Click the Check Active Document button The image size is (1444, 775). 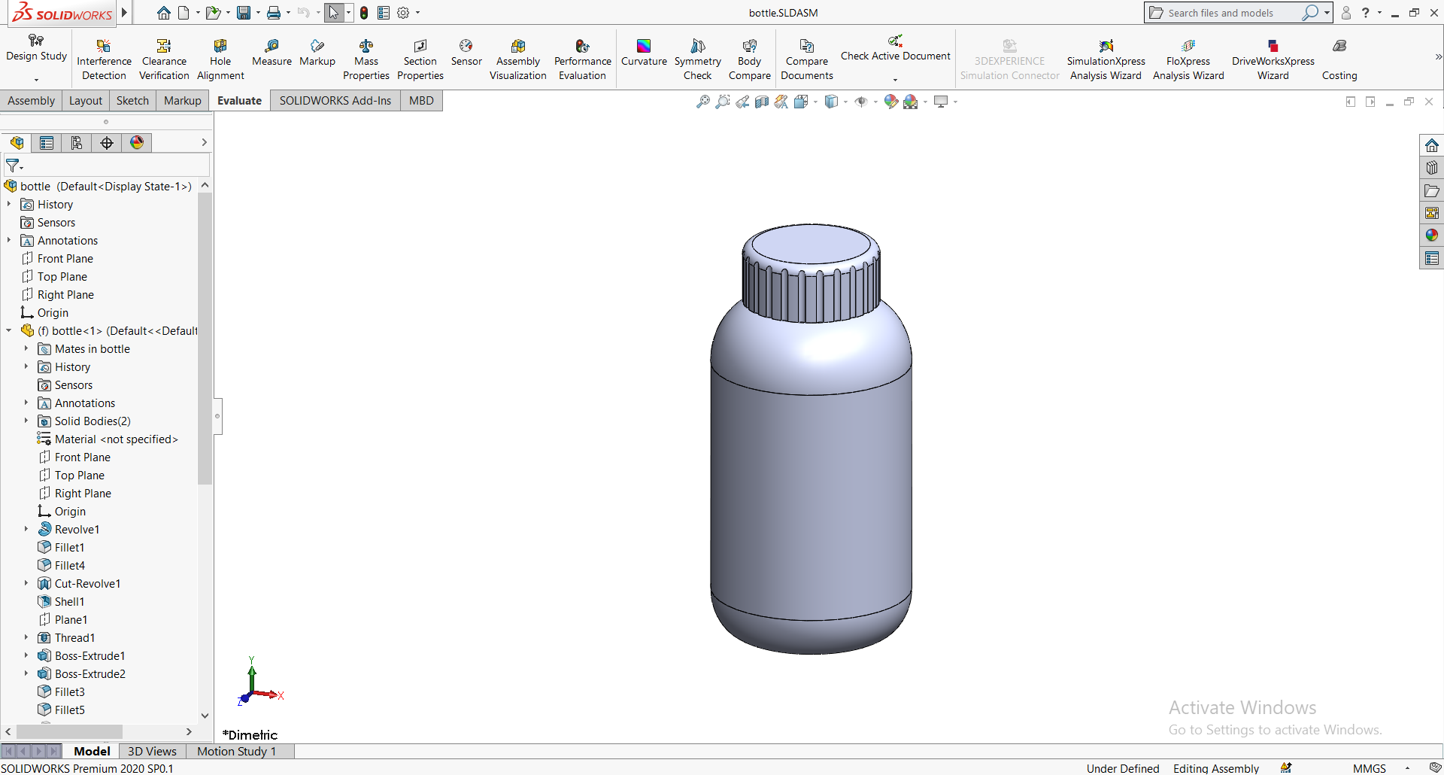[895, 56]
